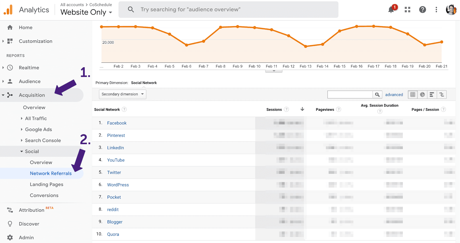Click help icon next to Pageviews header
Viewport: 460px width, 243px height.
click(339, 109)
